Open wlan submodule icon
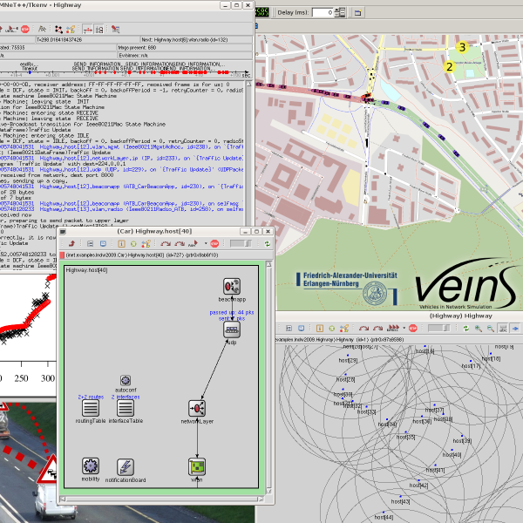This screenshot has width=523, height=523. 197,466
